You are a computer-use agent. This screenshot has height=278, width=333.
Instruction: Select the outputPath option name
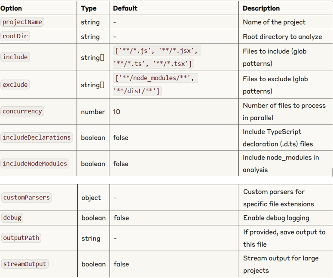point(21,238)
